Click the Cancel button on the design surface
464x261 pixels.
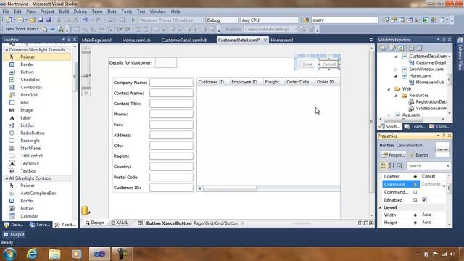[328, 65]
